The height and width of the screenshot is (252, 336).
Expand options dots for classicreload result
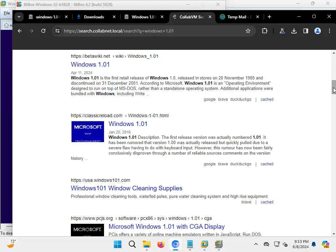pyautogui.click(x=256, y=164)
